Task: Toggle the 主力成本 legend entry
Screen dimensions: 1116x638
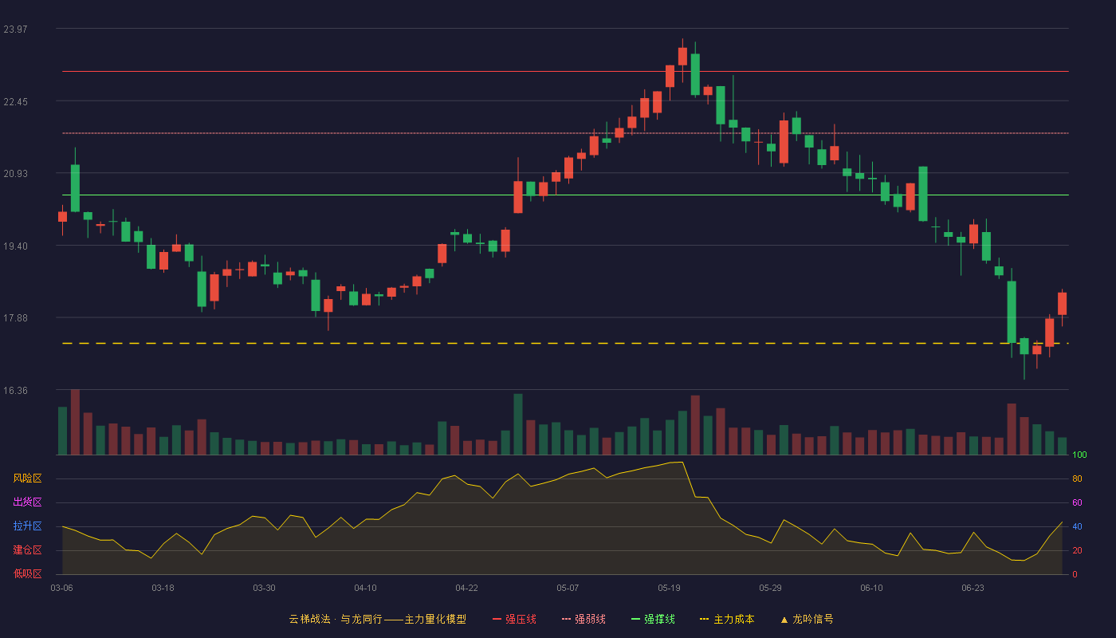Action: click(727, 619)
